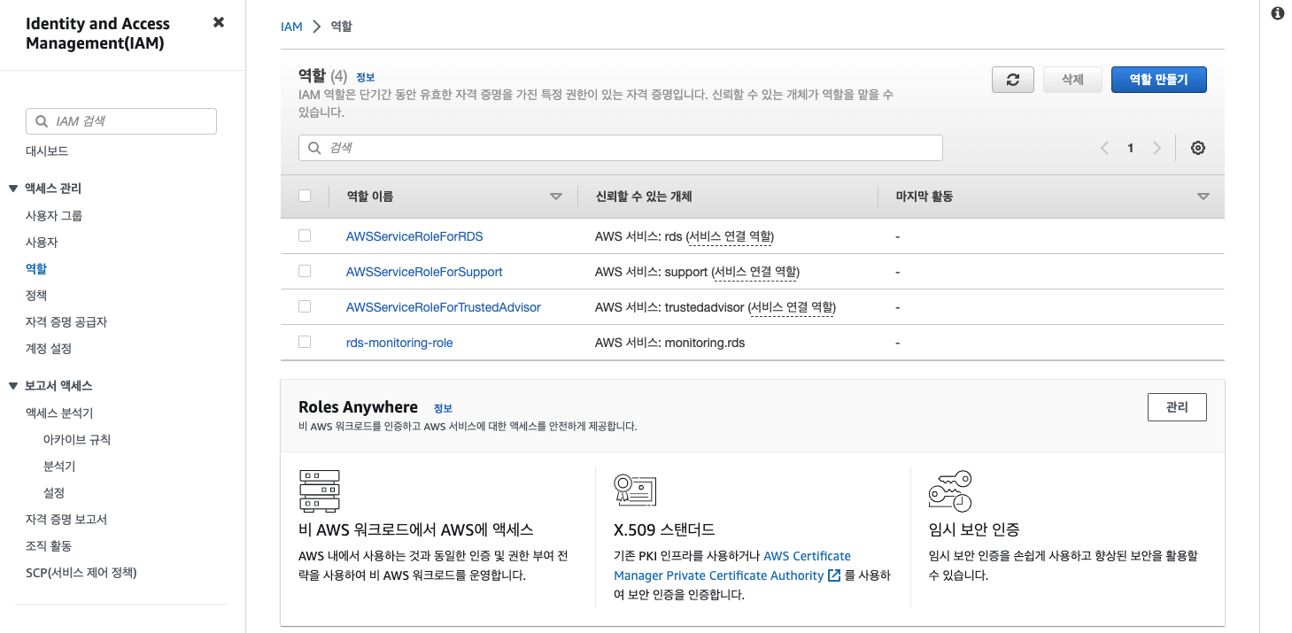Screen dimensions: 1292x633
Task: Open 사용자 in the sidebar
Action: (x=42, y=243)
